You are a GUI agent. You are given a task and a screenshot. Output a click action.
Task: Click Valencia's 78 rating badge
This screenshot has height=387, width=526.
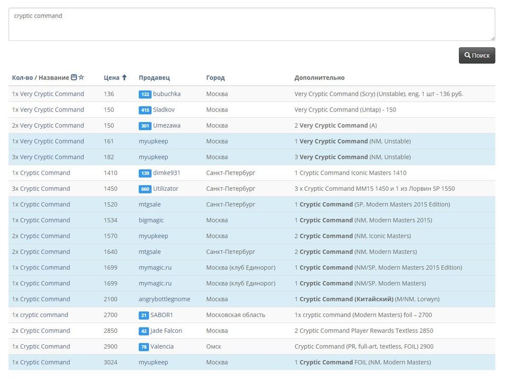[x=144, y=347]
